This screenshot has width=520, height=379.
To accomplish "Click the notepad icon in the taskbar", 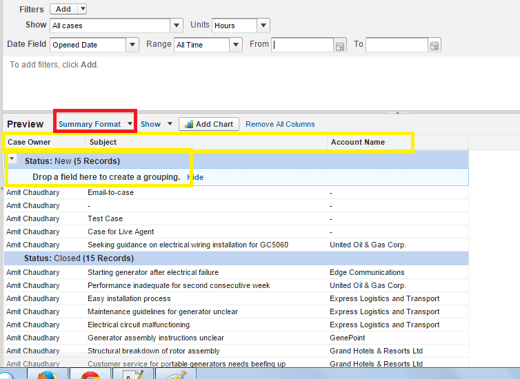I will pos(132,374).
